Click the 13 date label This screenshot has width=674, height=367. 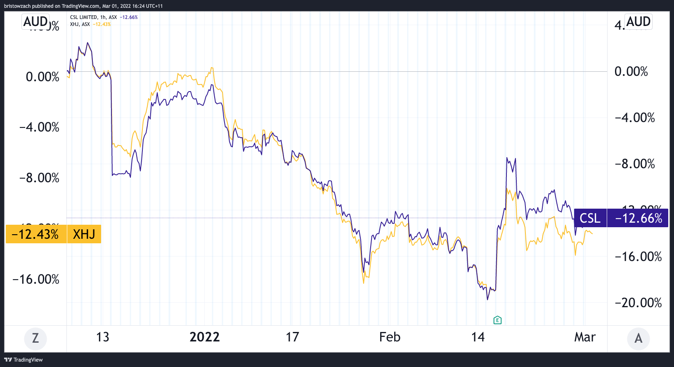tap(103, 337)
